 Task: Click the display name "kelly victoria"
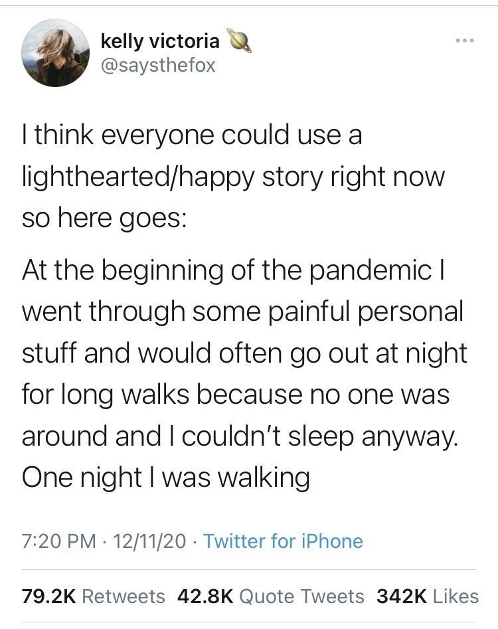(x=159, y=41)
